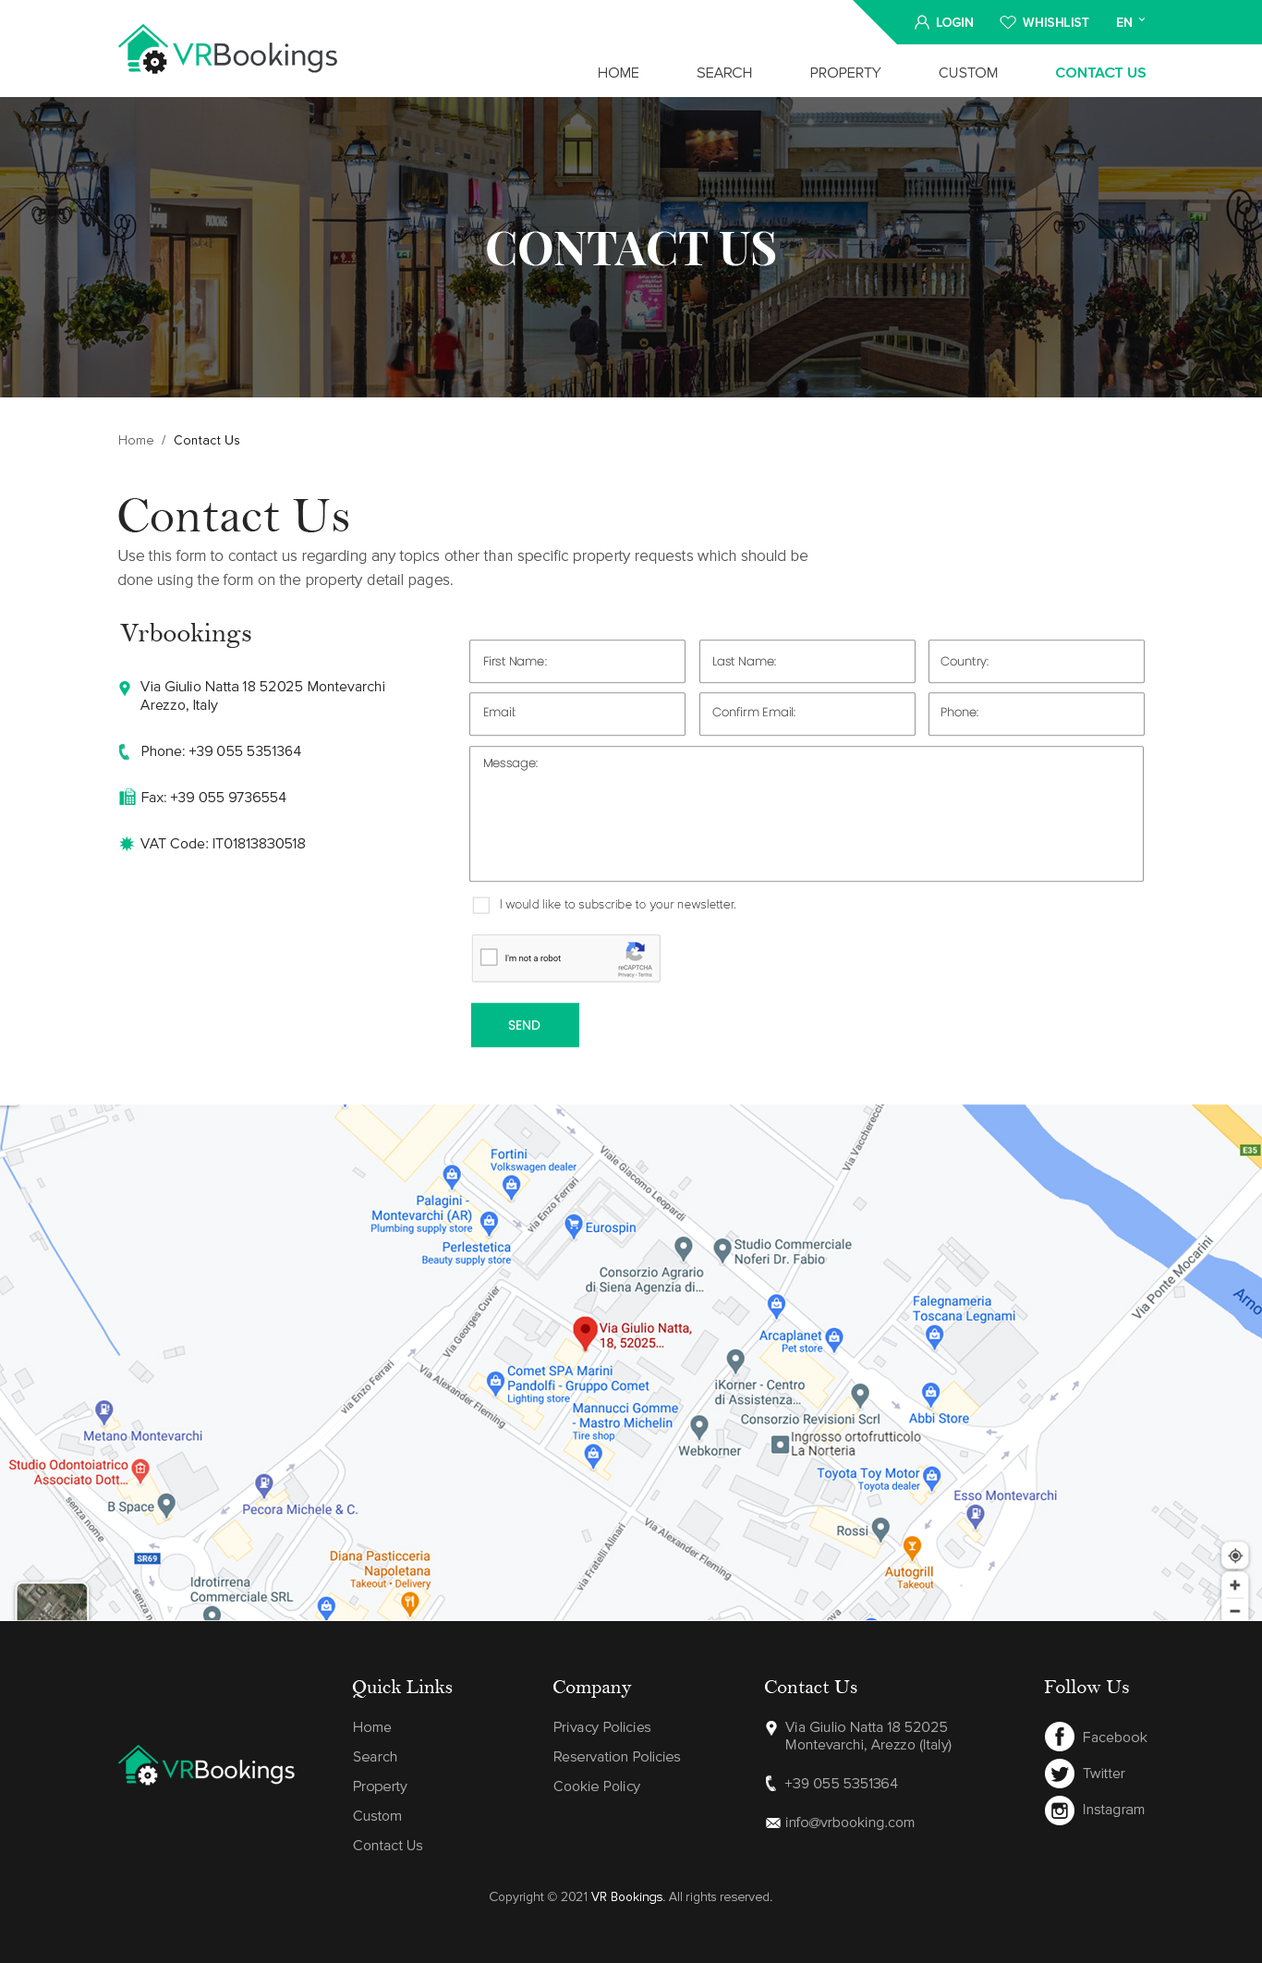Click the fax machine icon
Screen dimensions: 1262x1963
point(127,798)
